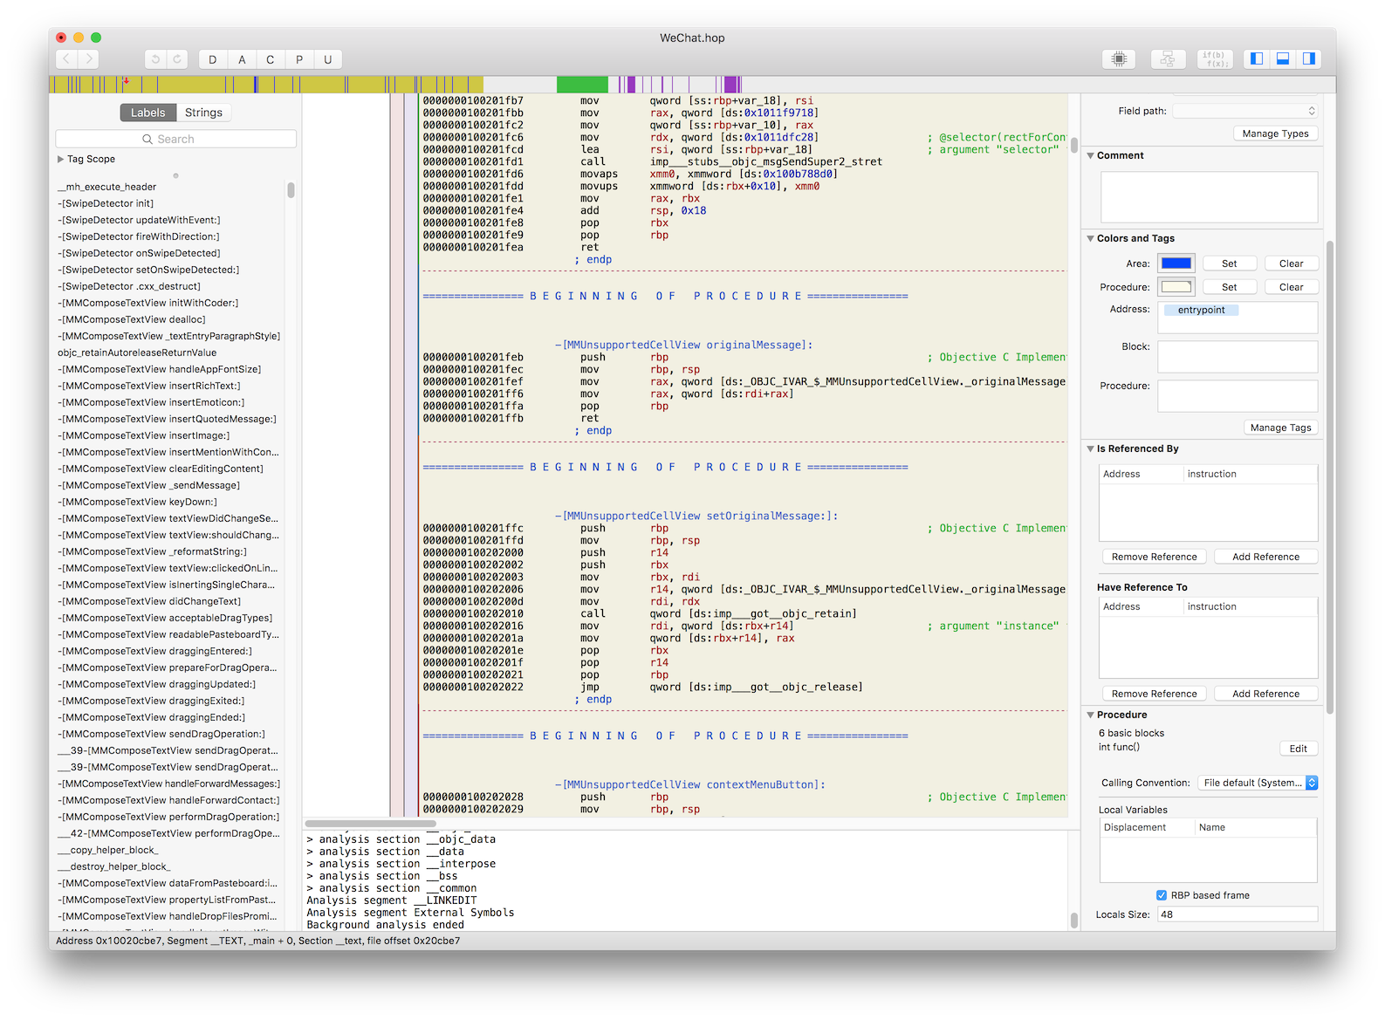The height and width of the screenshot is (1020, 1385).
Task: Toggle the bottom log panel
Action: (1283, 59)
